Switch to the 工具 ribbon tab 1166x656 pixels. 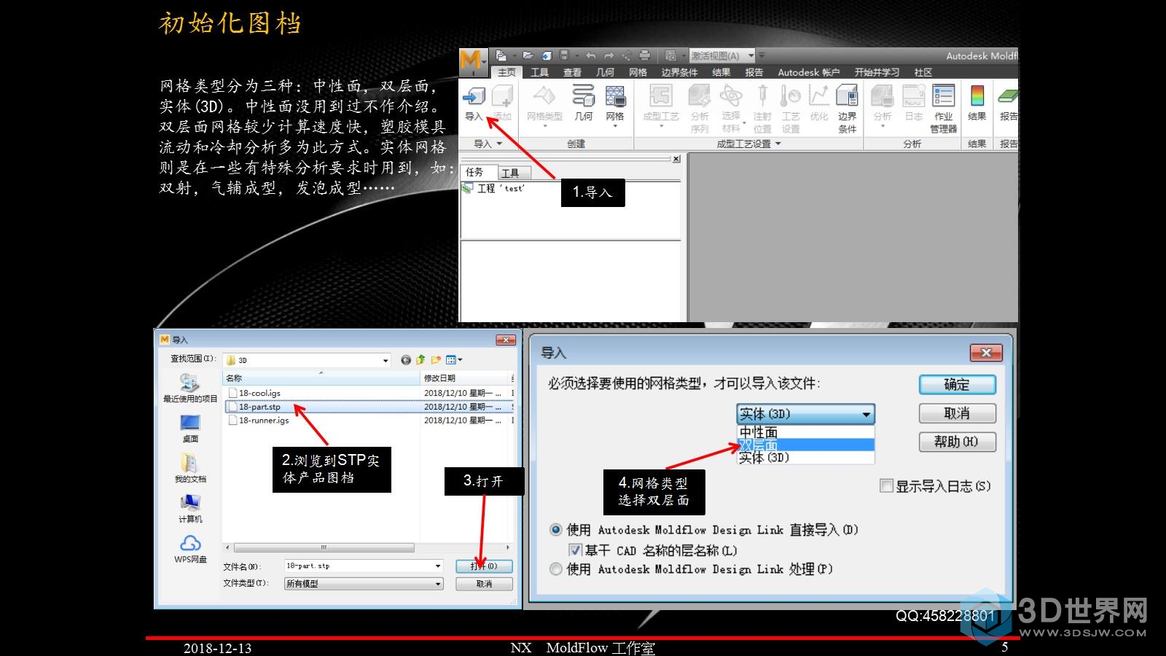[x=539, y=72]
